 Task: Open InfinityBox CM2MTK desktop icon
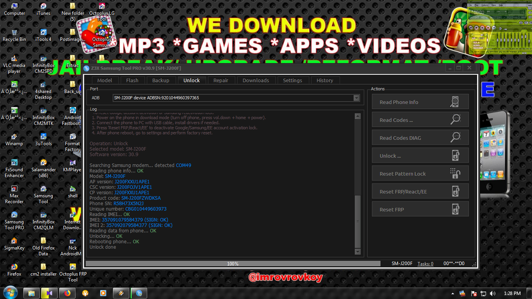(43, 117)
